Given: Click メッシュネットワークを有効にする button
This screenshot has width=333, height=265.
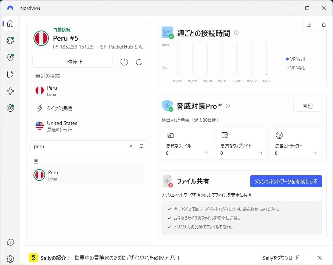Looking at the screenshot, I should coord(286,181).
